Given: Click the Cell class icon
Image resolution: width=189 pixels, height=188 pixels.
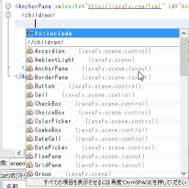Looking at the screenshot, I should [x=30, y=95].
